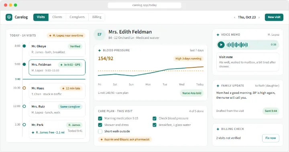The image size is (289, 152).
Task: Click the EF avatar for Mrs. Feldman
Action: [x=100, y=34]
